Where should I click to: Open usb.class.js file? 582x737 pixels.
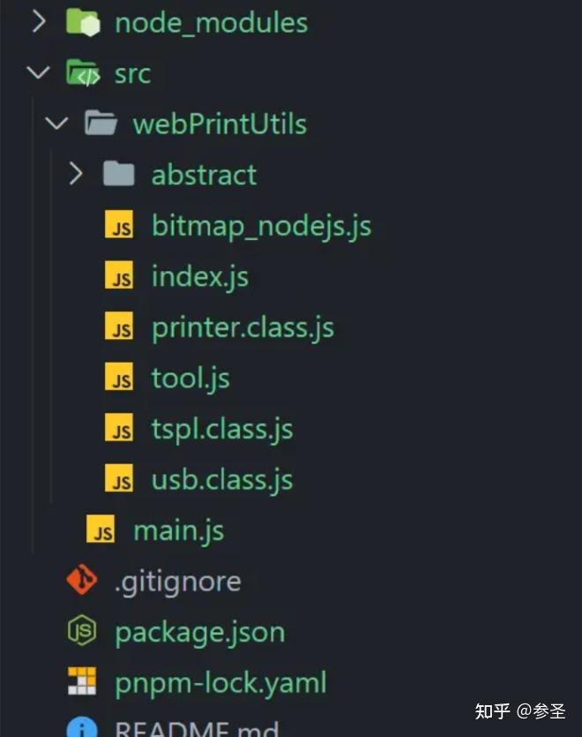click(x=222, y=479)
